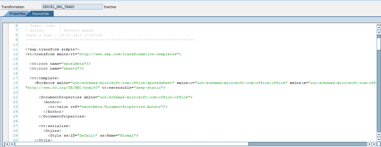Click line number 13 in the gutter

[16, 59]
